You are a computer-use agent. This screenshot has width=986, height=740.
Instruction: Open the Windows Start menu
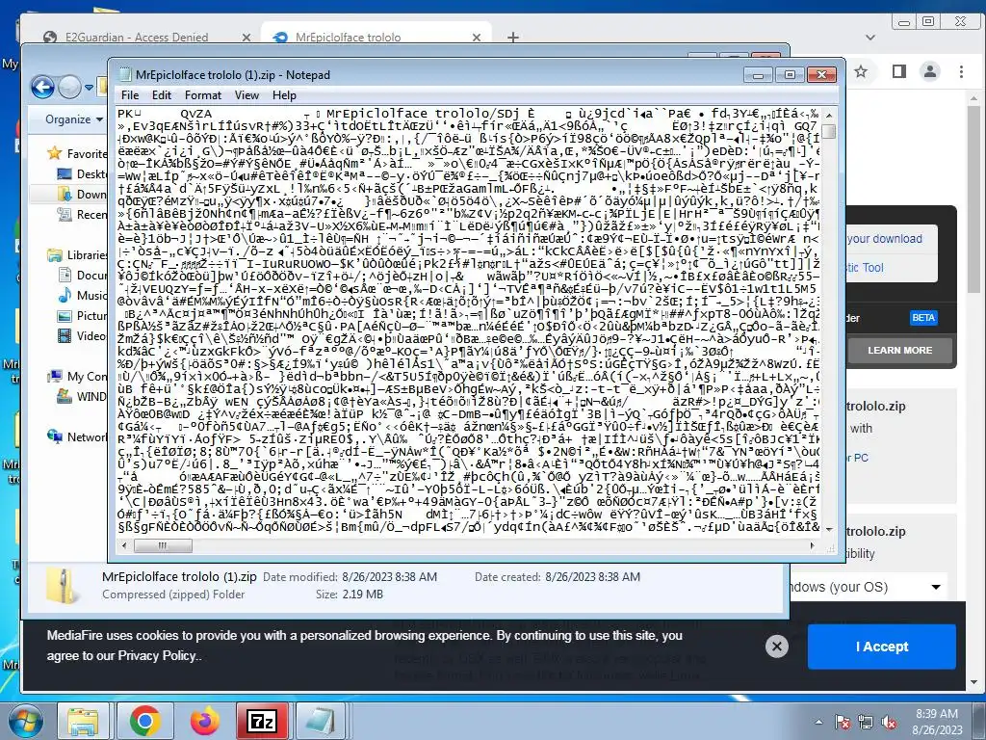click(25, 721)
